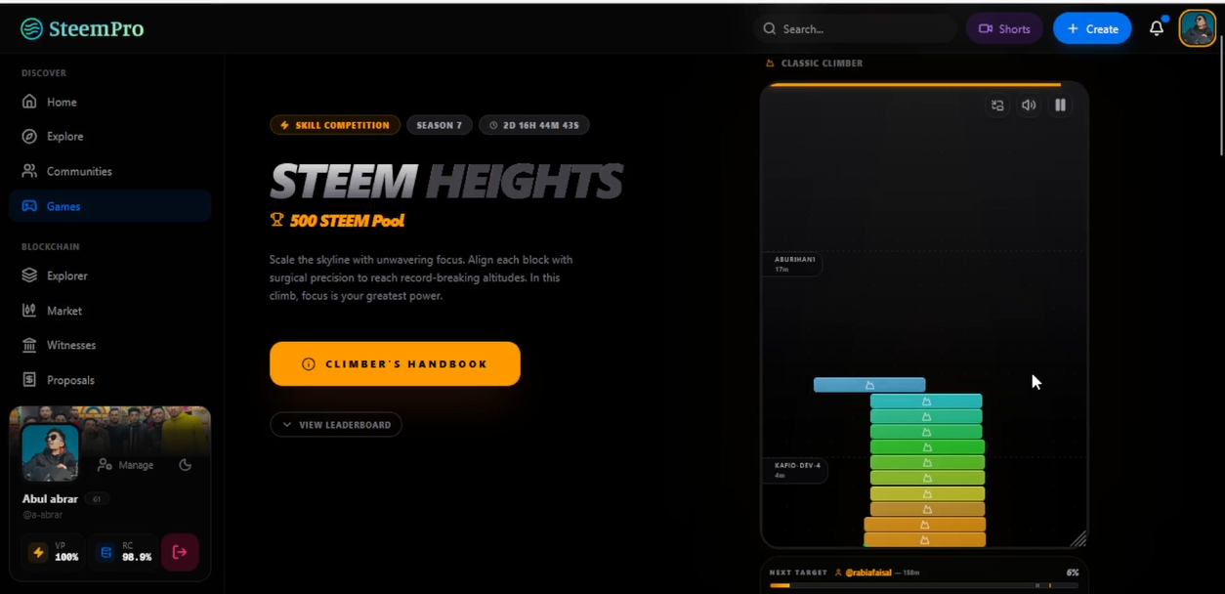Click the game panel corner handle
This screenshot has height=594, width=1225.
1077,538
